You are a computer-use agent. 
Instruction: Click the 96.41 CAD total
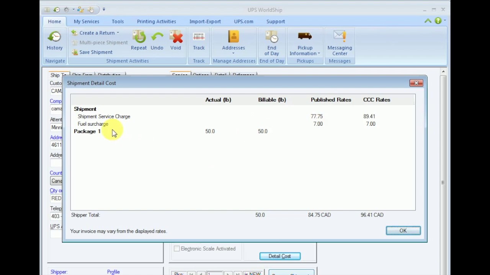[372, 215]
